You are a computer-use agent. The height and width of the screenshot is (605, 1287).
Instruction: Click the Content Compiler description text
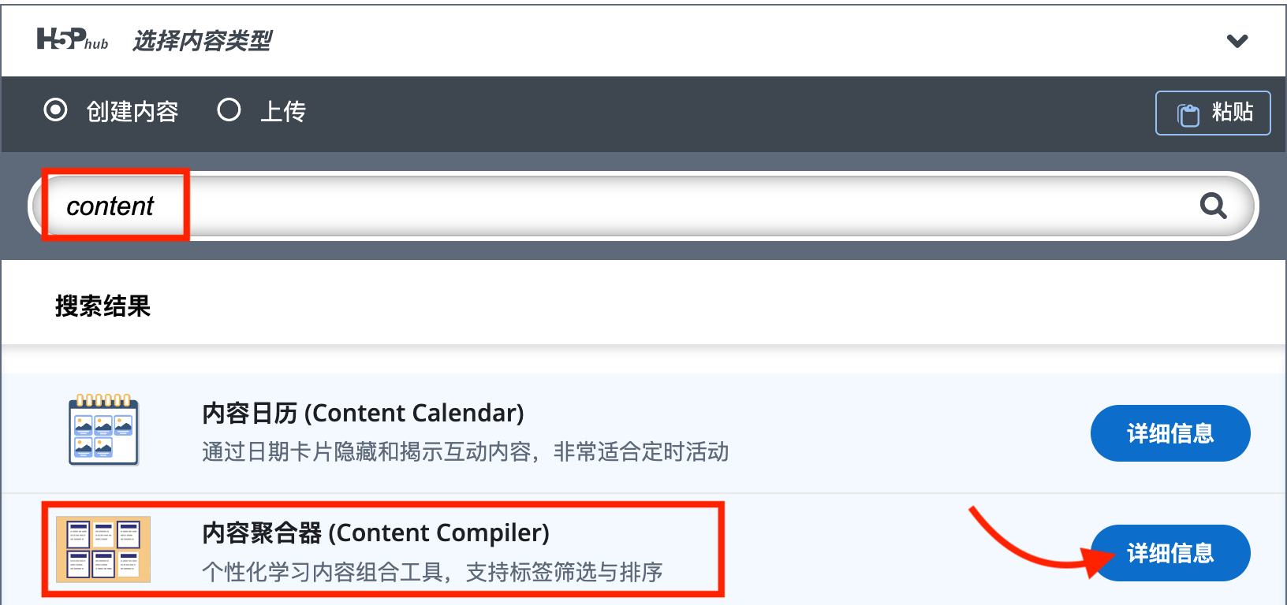pos(432,572)
